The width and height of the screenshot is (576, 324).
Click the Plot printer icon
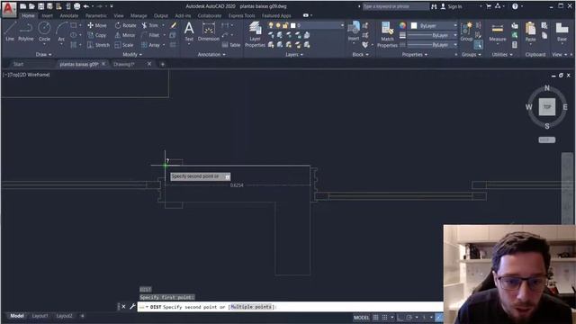76,6
